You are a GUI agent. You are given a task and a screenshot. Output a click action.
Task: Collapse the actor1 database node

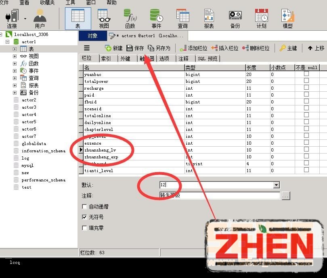8,42
